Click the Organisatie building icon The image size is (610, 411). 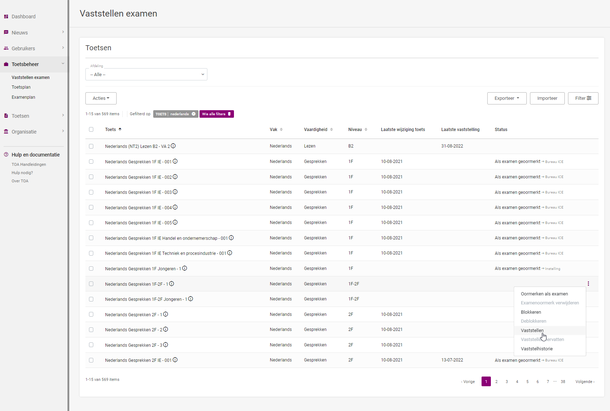6,132
